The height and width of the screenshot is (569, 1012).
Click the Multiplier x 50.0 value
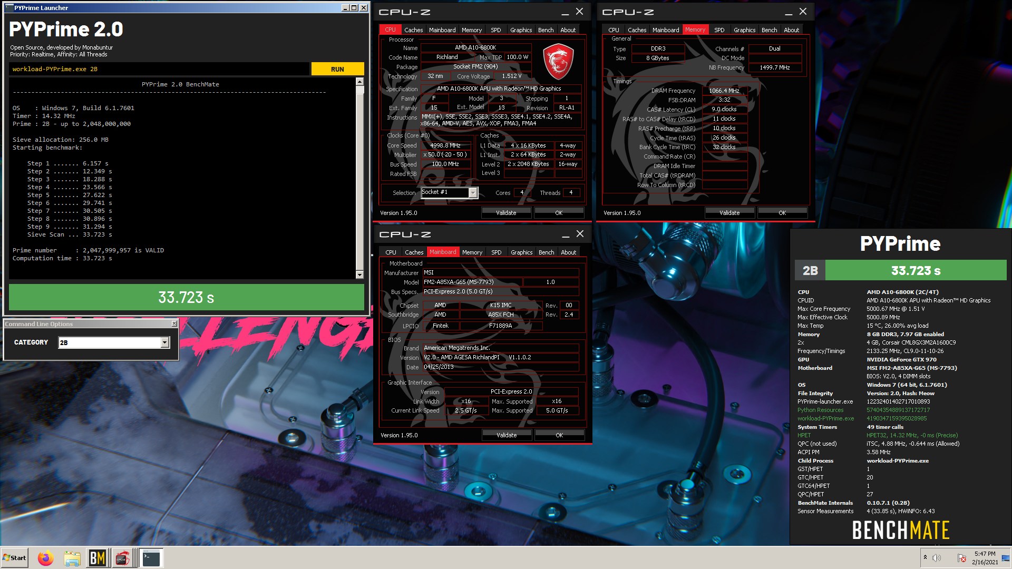point(445,155)
